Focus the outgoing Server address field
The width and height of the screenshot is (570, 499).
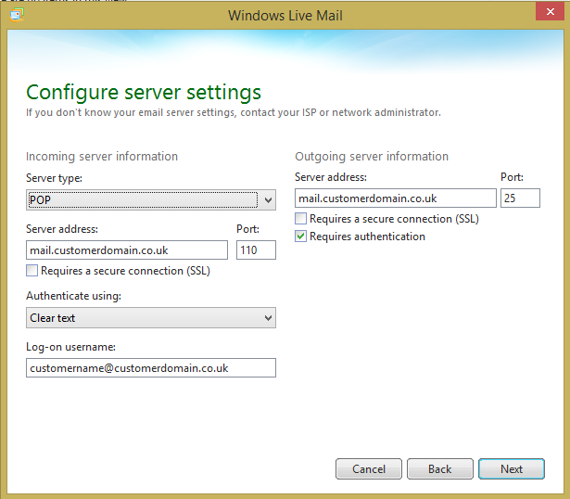point(396,198)
